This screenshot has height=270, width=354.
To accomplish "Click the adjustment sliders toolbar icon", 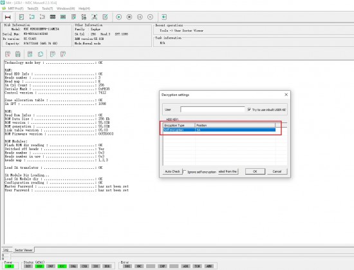I will coord(84,17).
